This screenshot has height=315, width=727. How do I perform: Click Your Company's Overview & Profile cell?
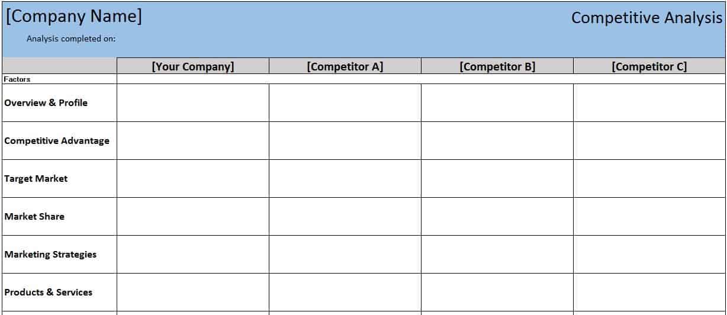pos(193,102)
